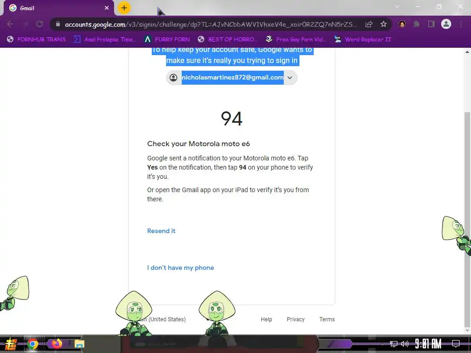This screenshot has width=471, height=353.
Task: Open the Help footer link
Action: point(266,319)
